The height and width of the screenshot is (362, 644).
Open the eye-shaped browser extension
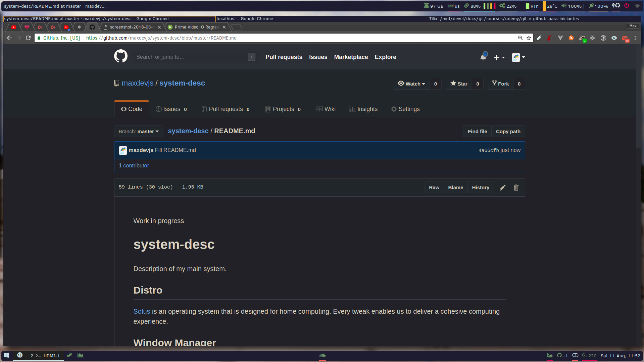click(x=614, y=38)
